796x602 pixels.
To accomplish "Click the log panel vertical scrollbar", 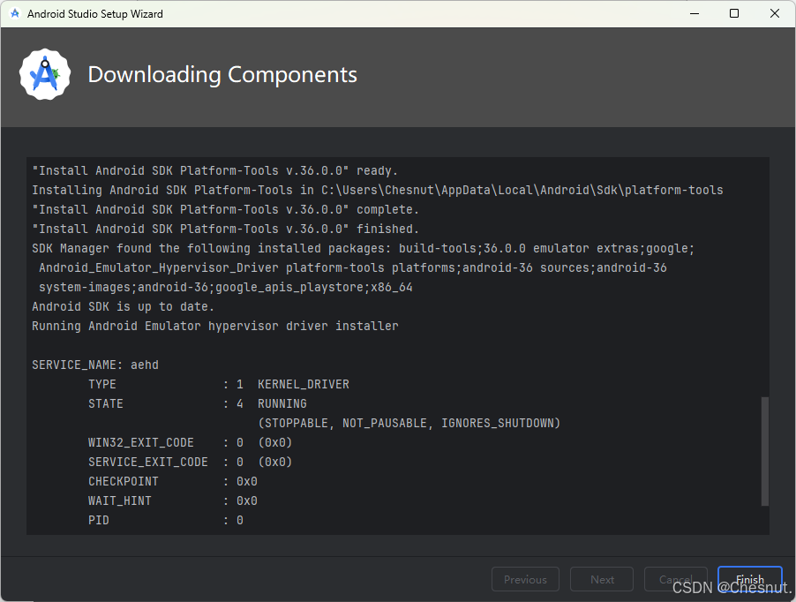I will pos(764,451).
